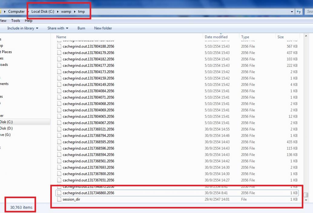Click file icon of cachegrind.out.1317368594.2056
The width and height of the screenshot is (313, 213).
coord(59,155)
